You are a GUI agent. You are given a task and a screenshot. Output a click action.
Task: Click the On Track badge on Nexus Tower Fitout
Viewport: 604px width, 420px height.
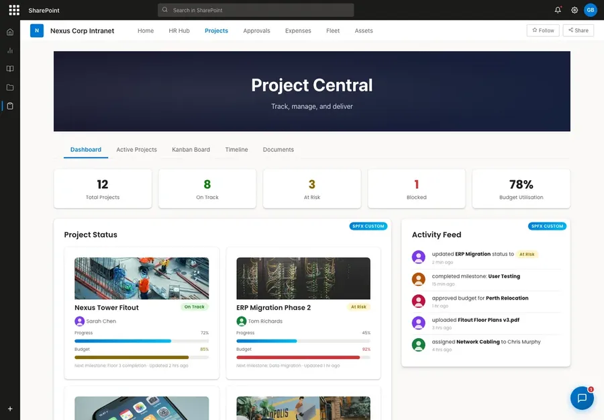click(x=195, y=307)
